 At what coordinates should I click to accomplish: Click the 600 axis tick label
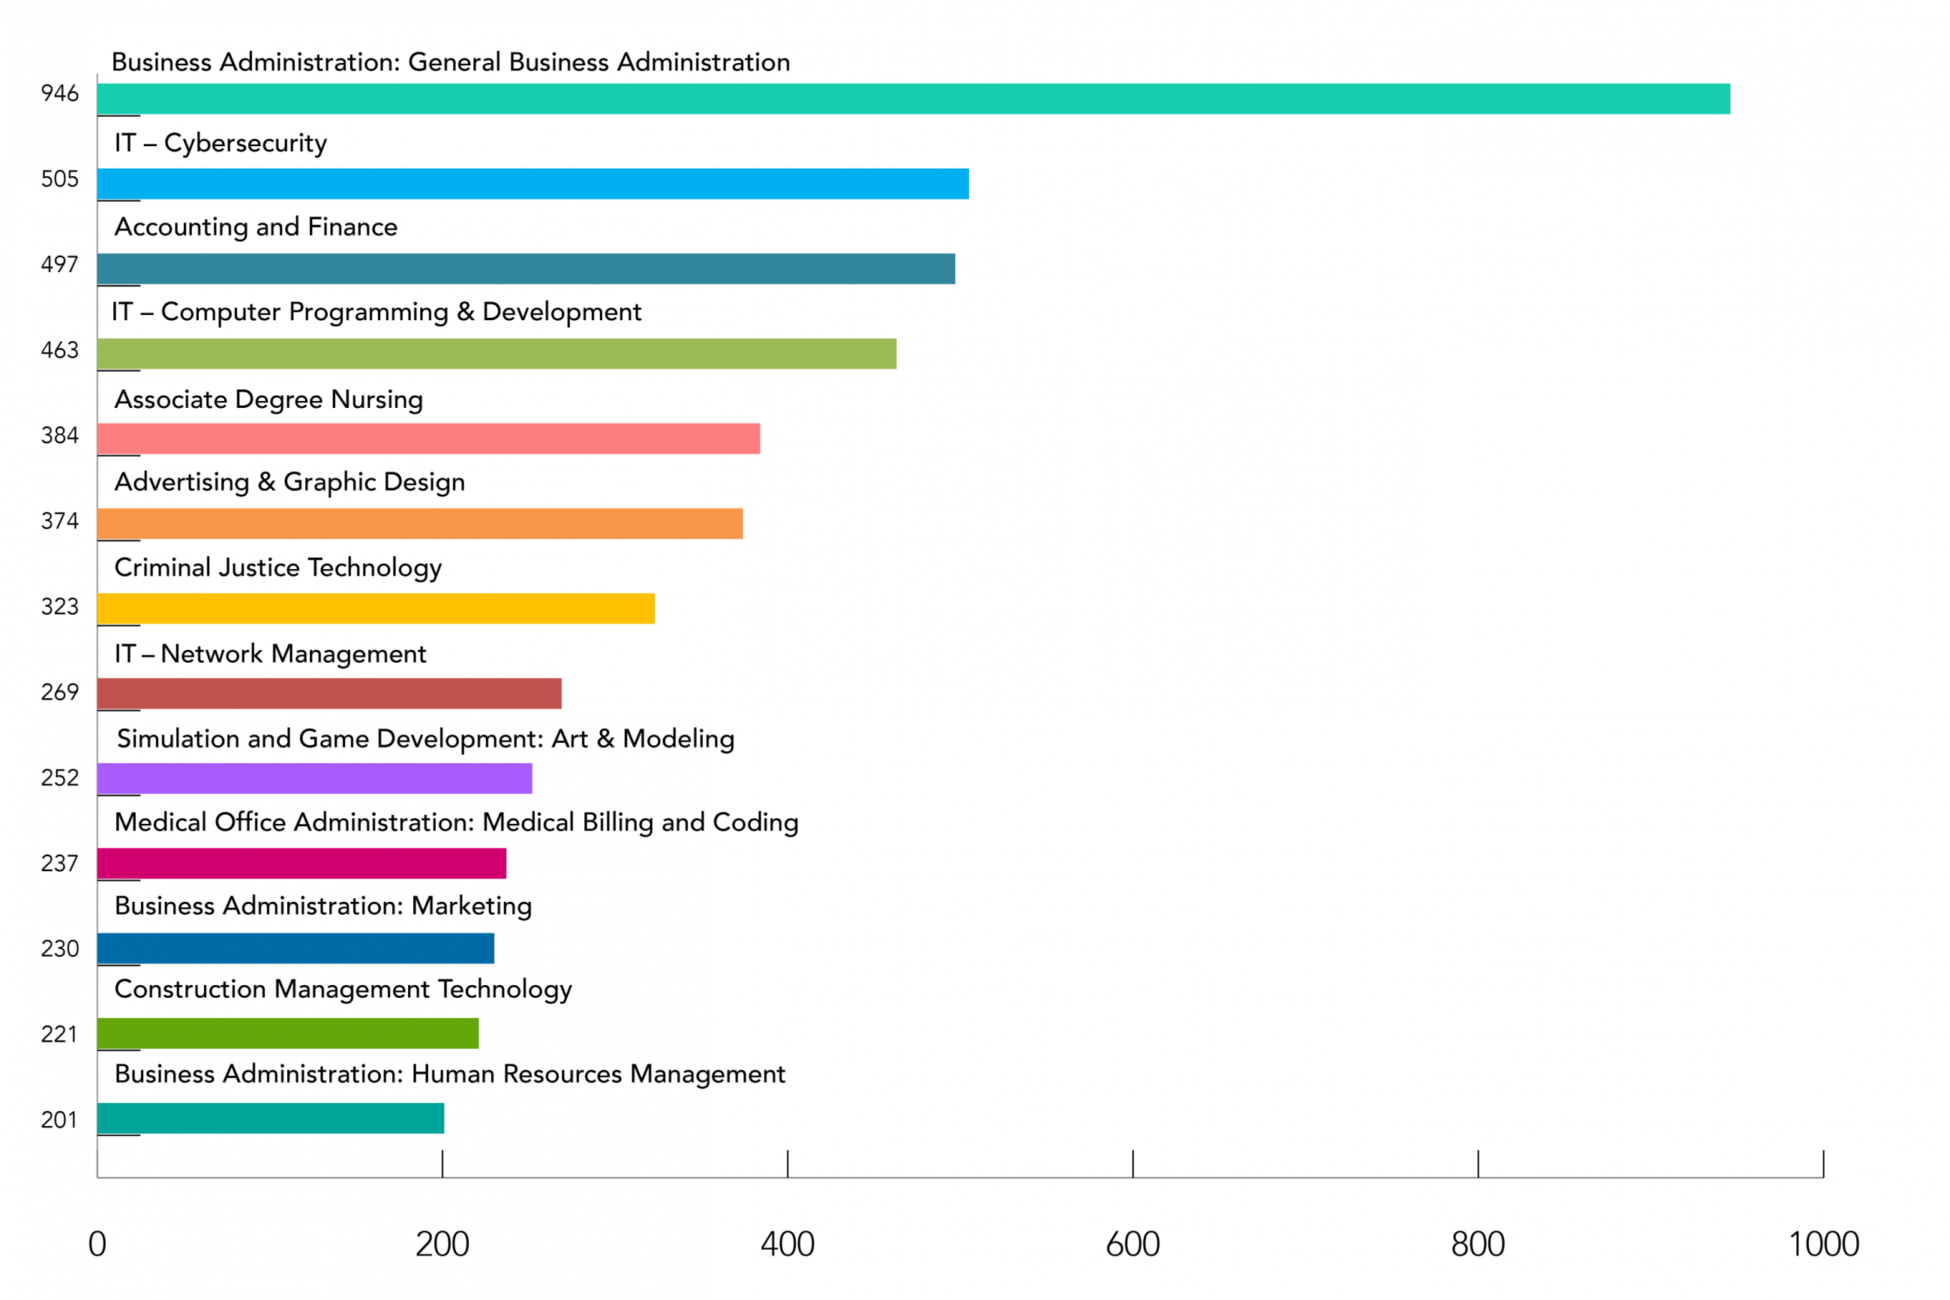tap(1132, 1245)
